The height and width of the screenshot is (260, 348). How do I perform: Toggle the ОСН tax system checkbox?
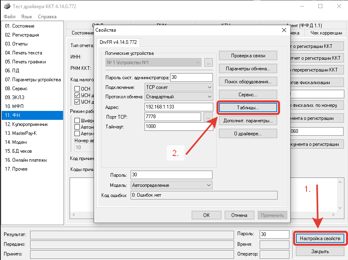(x=77, y=89)
